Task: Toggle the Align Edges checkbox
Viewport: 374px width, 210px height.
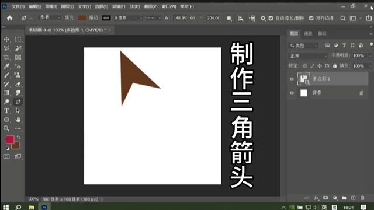Action: click(x=311, y=18)
